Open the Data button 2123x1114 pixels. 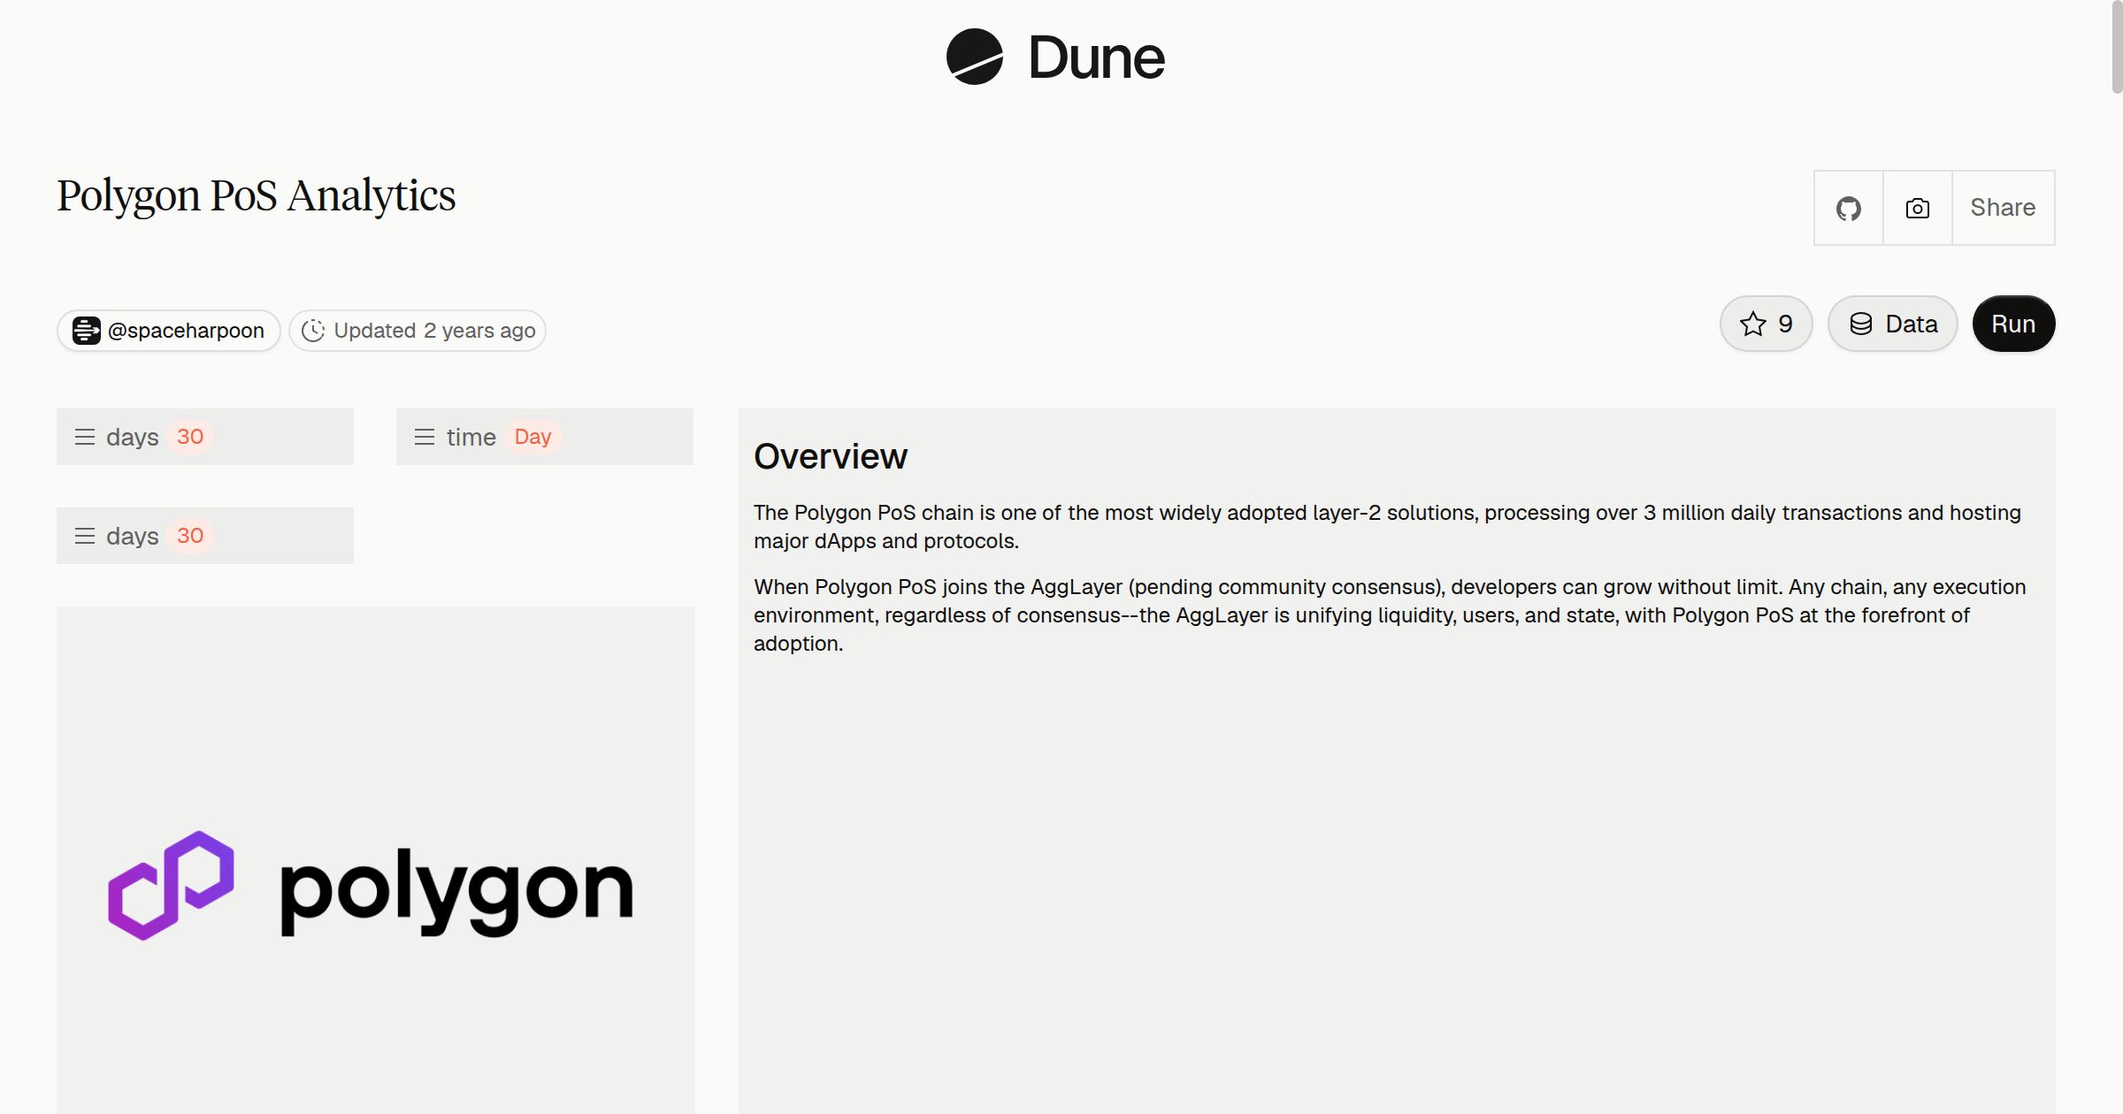(x=1893, y=324)
